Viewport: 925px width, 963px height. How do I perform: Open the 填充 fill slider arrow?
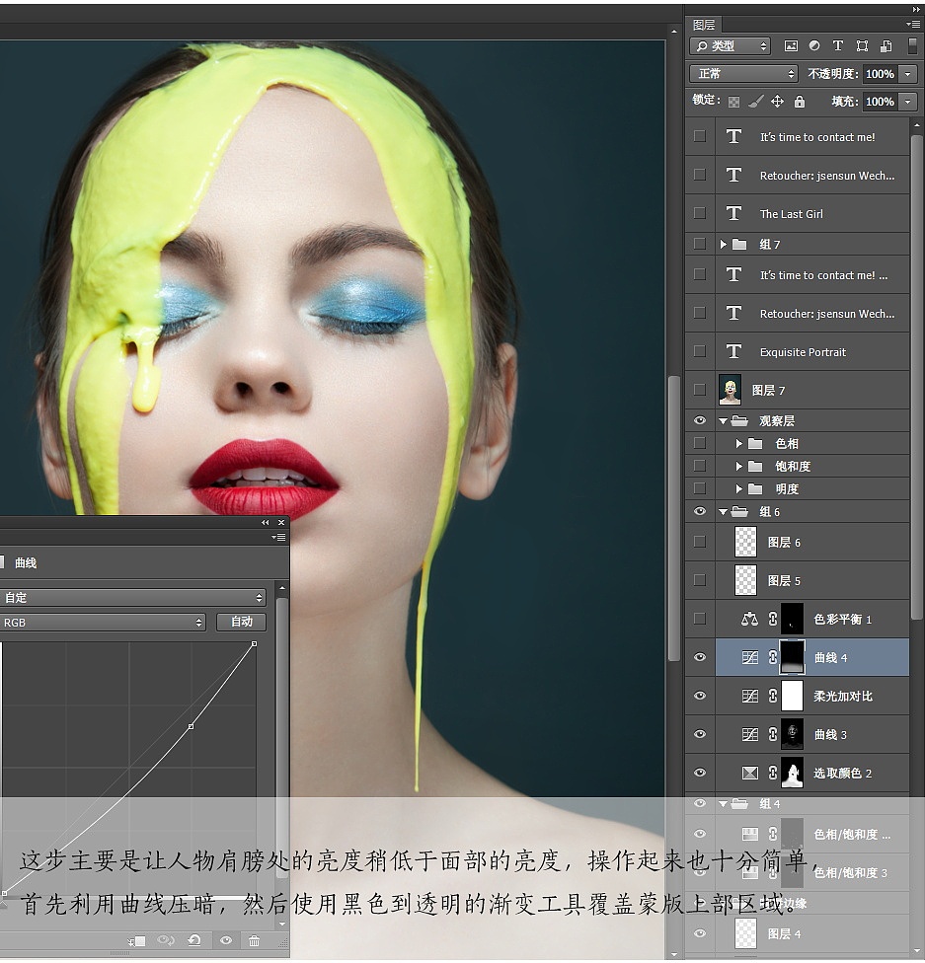pos(908,102)
